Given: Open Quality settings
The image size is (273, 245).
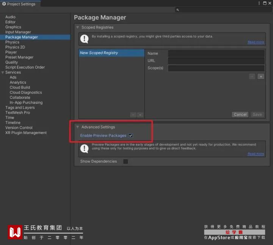Looking at the screenshot, I should (x=11, y=62).
